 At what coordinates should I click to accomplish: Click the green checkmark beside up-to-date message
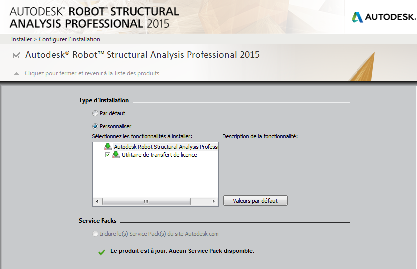coord(102,252)
